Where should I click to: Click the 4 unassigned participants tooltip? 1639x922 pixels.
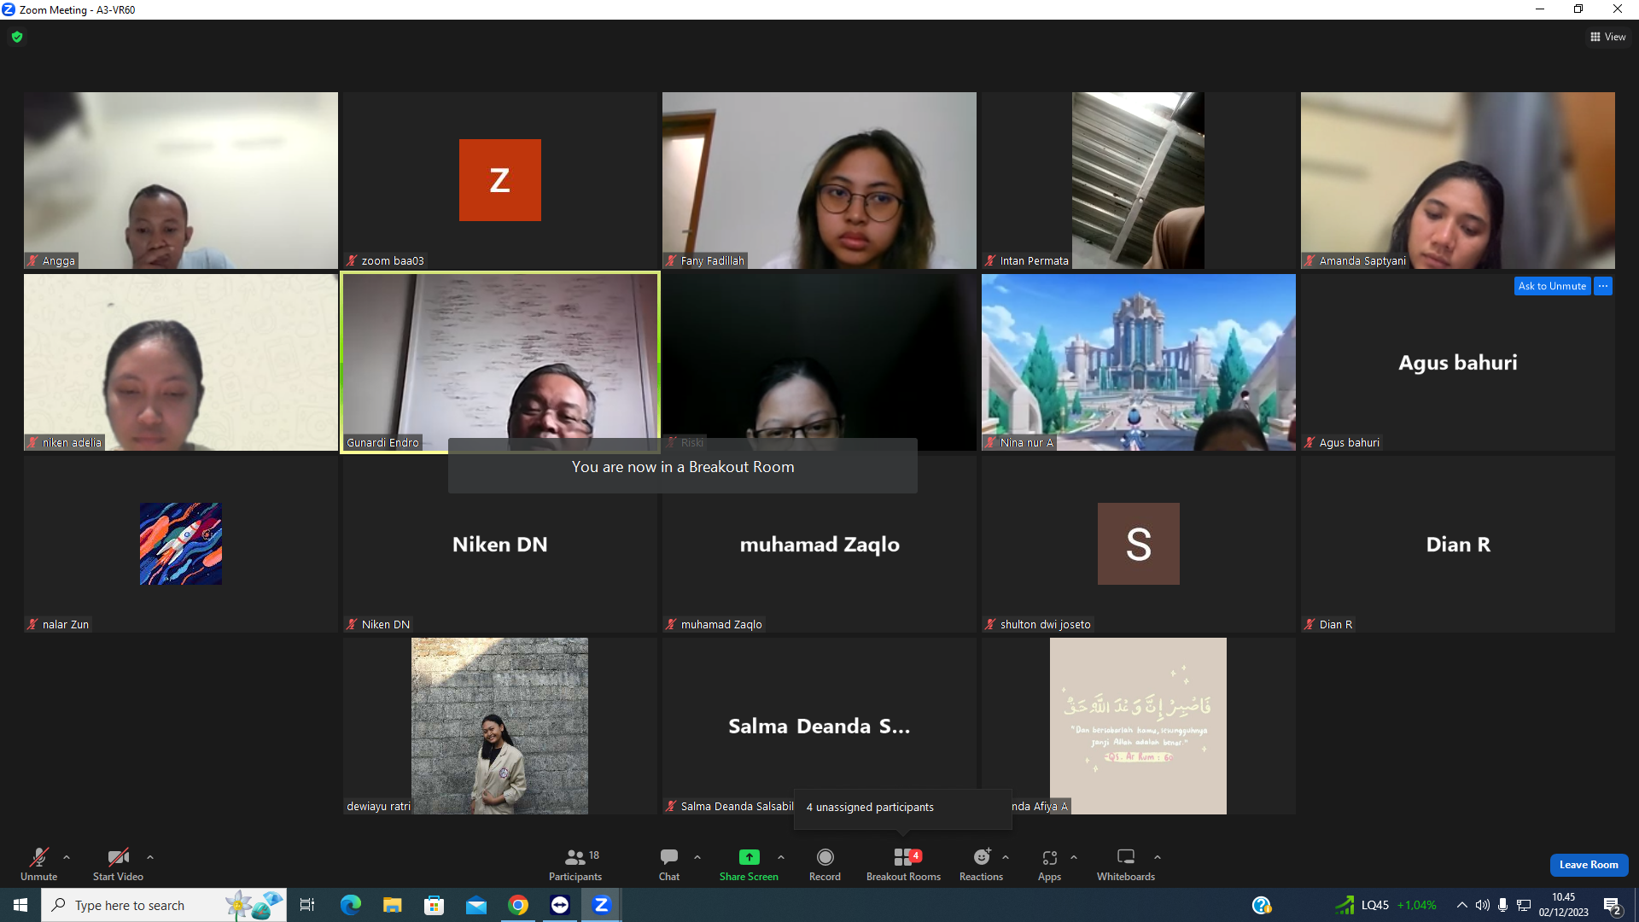pos(903,808)
